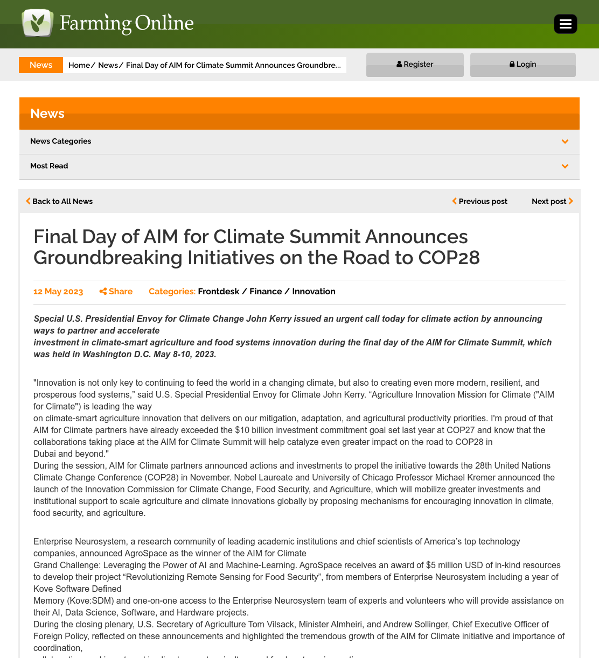Go to Next post arrow
Image resolution: width=599 pixels, height=658 pixels.
[x=571, y=201]
